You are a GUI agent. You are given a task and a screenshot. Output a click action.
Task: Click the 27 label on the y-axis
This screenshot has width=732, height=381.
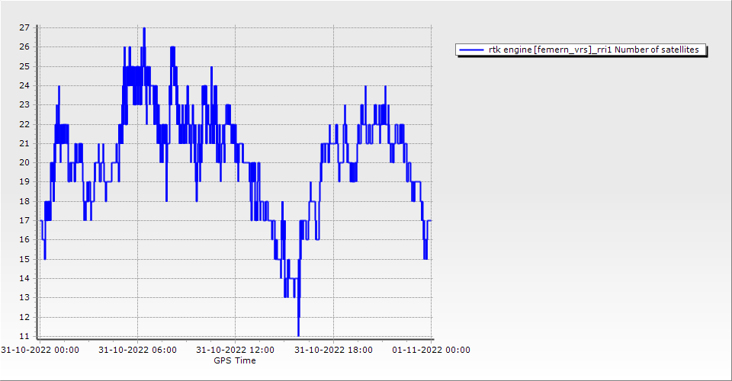[24, 27]
